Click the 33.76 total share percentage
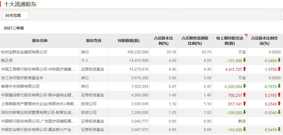This screenshot has width=283, height=135. 172,52
